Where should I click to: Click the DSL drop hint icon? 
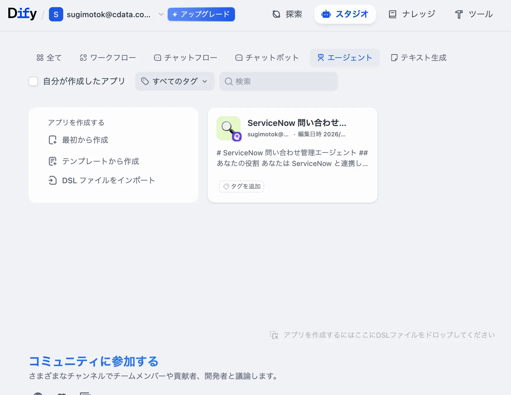tap(274, 335)
